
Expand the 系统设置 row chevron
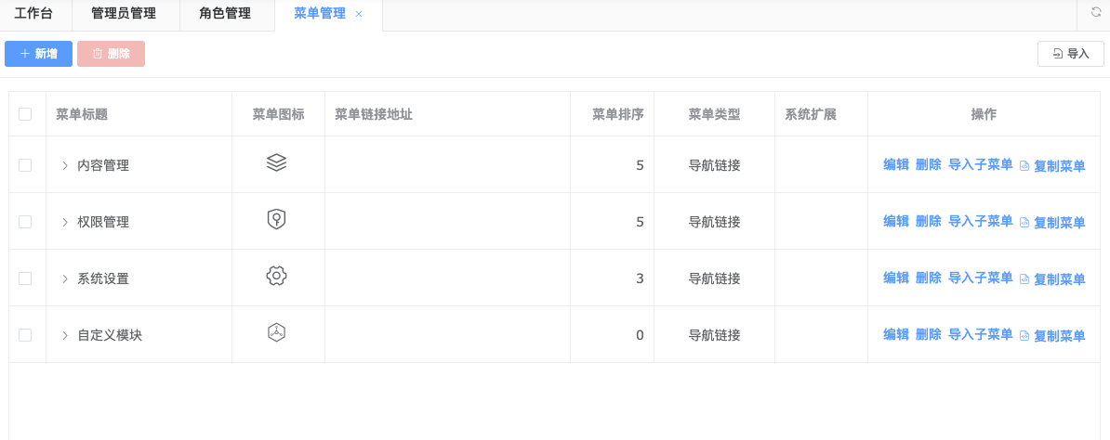(65, 278)
